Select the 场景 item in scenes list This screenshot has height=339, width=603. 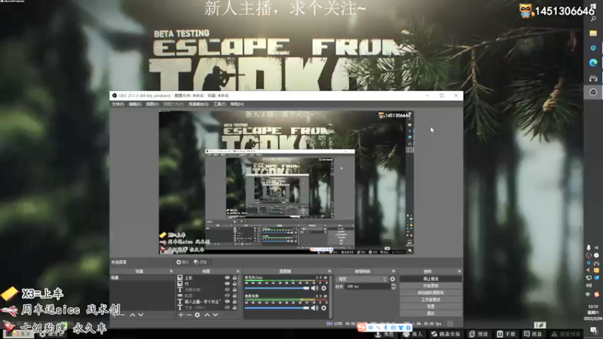point(142,277)
